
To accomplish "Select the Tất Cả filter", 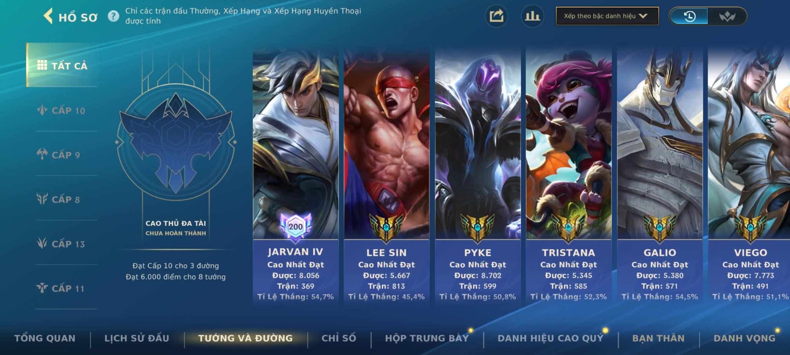I will tap(62, 65).
